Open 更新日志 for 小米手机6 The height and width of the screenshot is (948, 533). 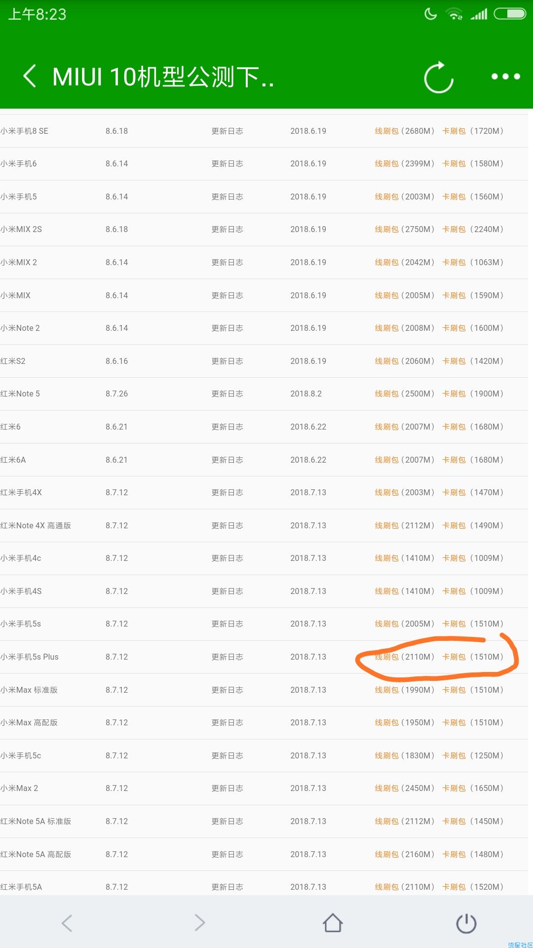point(227,163)
